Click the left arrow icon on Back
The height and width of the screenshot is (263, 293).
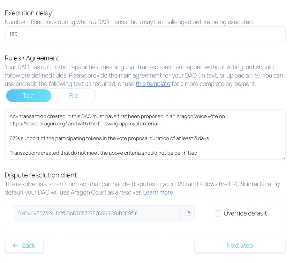click(x=15, y=245)
